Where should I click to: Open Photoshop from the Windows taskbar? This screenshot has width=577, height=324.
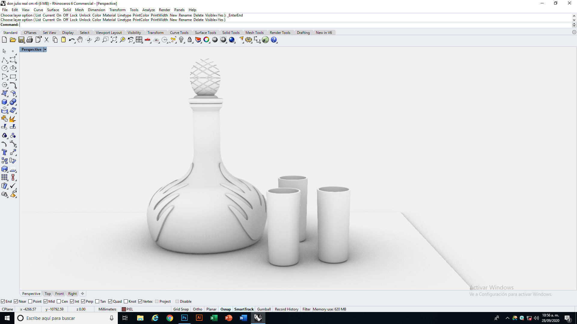tap(184, 318)
